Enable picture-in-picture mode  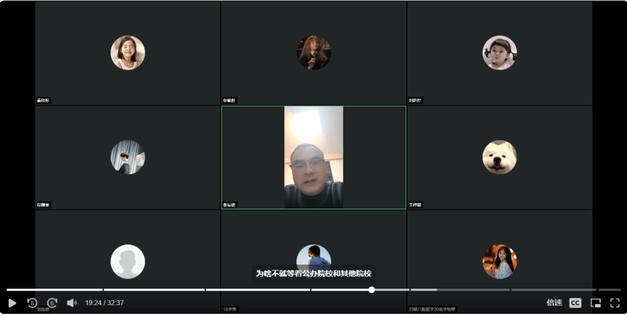click(x=595, y=303)
